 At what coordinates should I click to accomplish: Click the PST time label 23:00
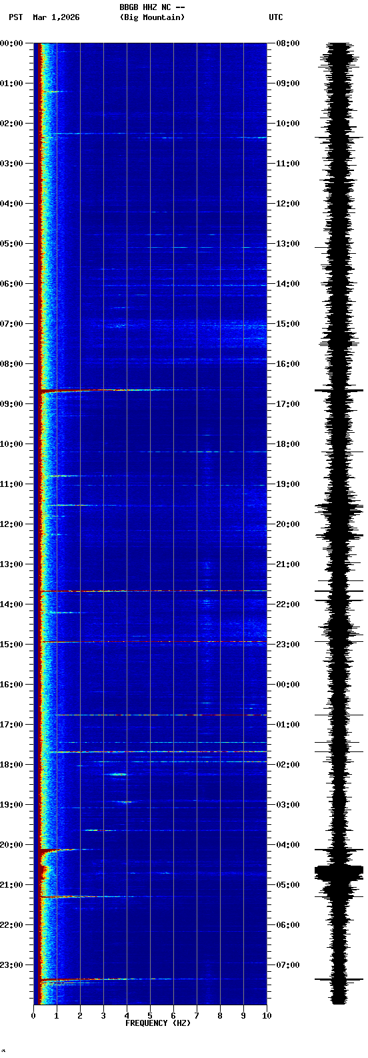coord(11,965)
